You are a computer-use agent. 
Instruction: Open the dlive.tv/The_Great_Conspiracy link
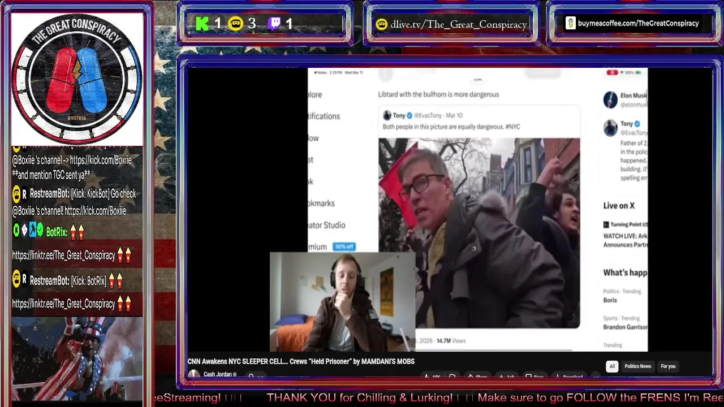[459, 24]
